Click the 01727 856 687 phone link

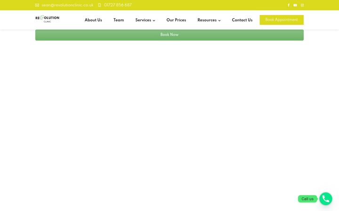118,5
